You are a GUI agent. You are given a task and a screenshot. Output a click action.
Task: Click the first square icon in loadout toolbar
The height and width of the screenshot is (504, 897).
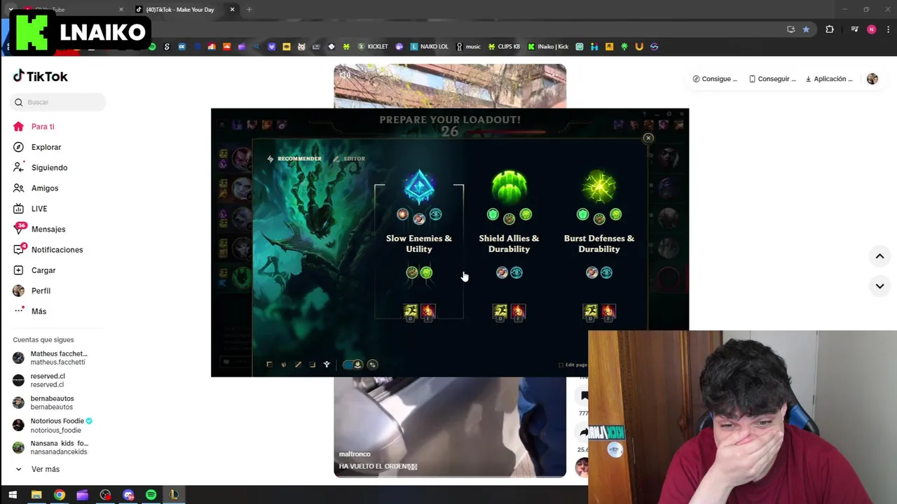click(x=269, y=364)
